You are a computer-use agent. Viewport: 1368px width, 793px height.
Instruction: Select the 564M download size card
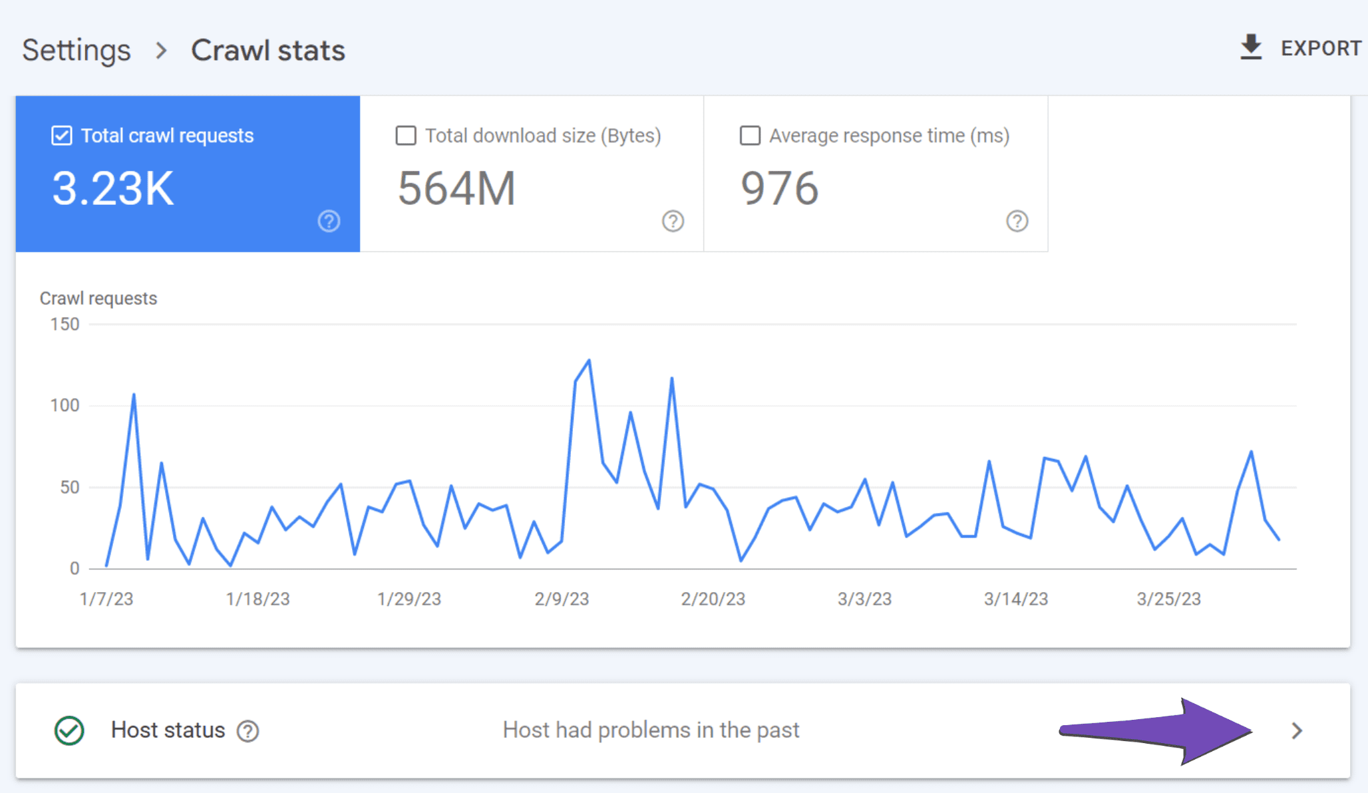532,174
